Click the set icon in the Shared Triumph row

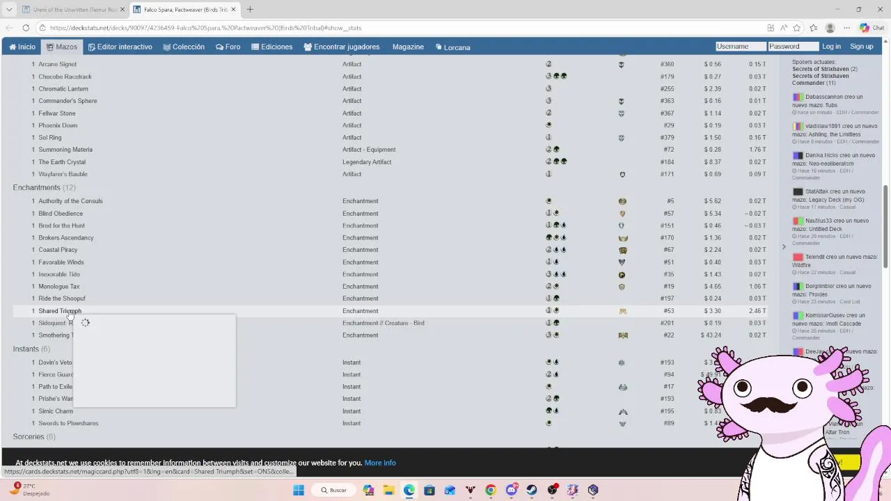pyautogui.click(x=622, y=311)
